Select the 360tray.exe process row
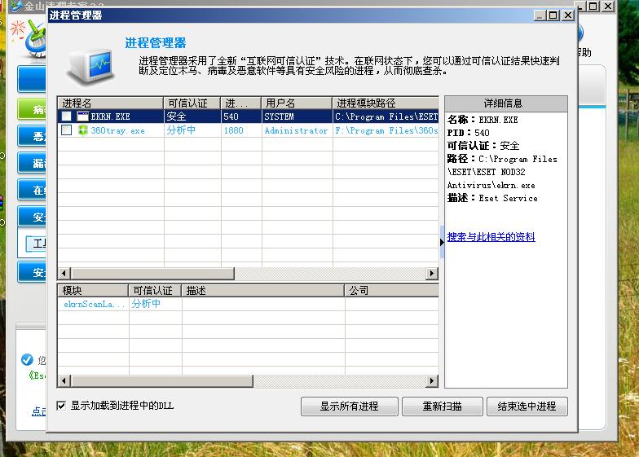The width and height of the screenshot is (639, 457). tap(248, 130)
